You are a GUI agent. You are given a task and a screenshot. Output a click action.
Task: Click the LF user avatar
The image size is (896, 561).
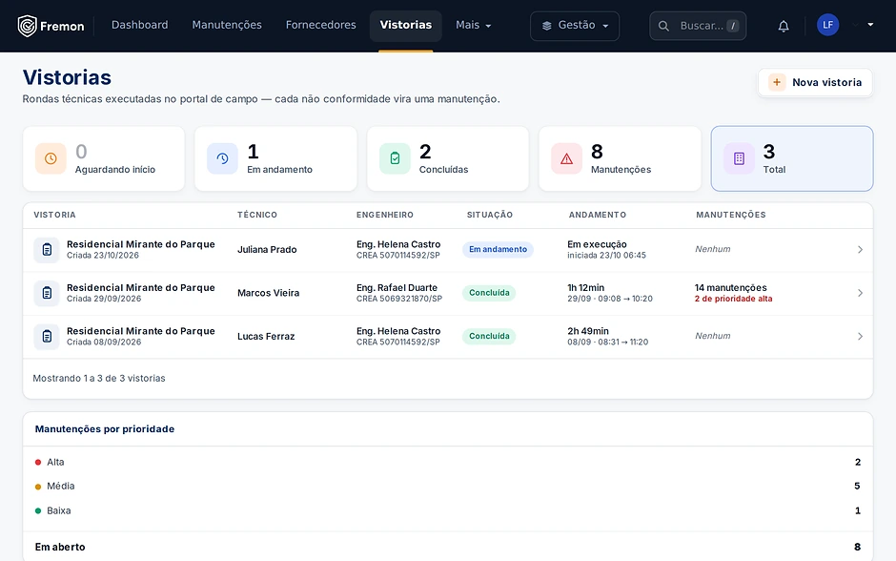[x=827, y=25]
